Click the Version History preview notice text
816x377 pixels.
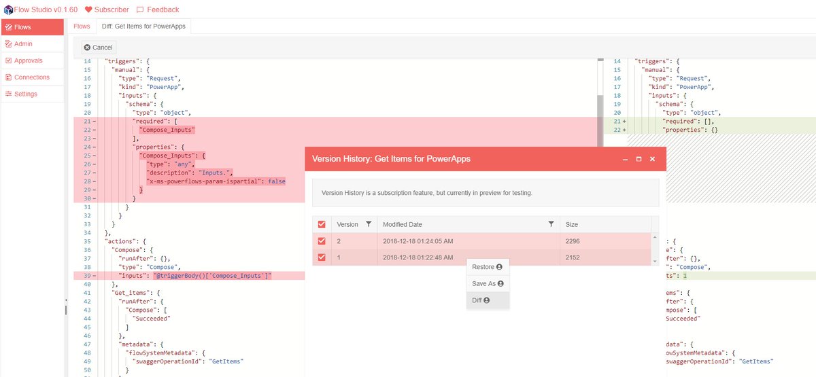coord(427,193)
